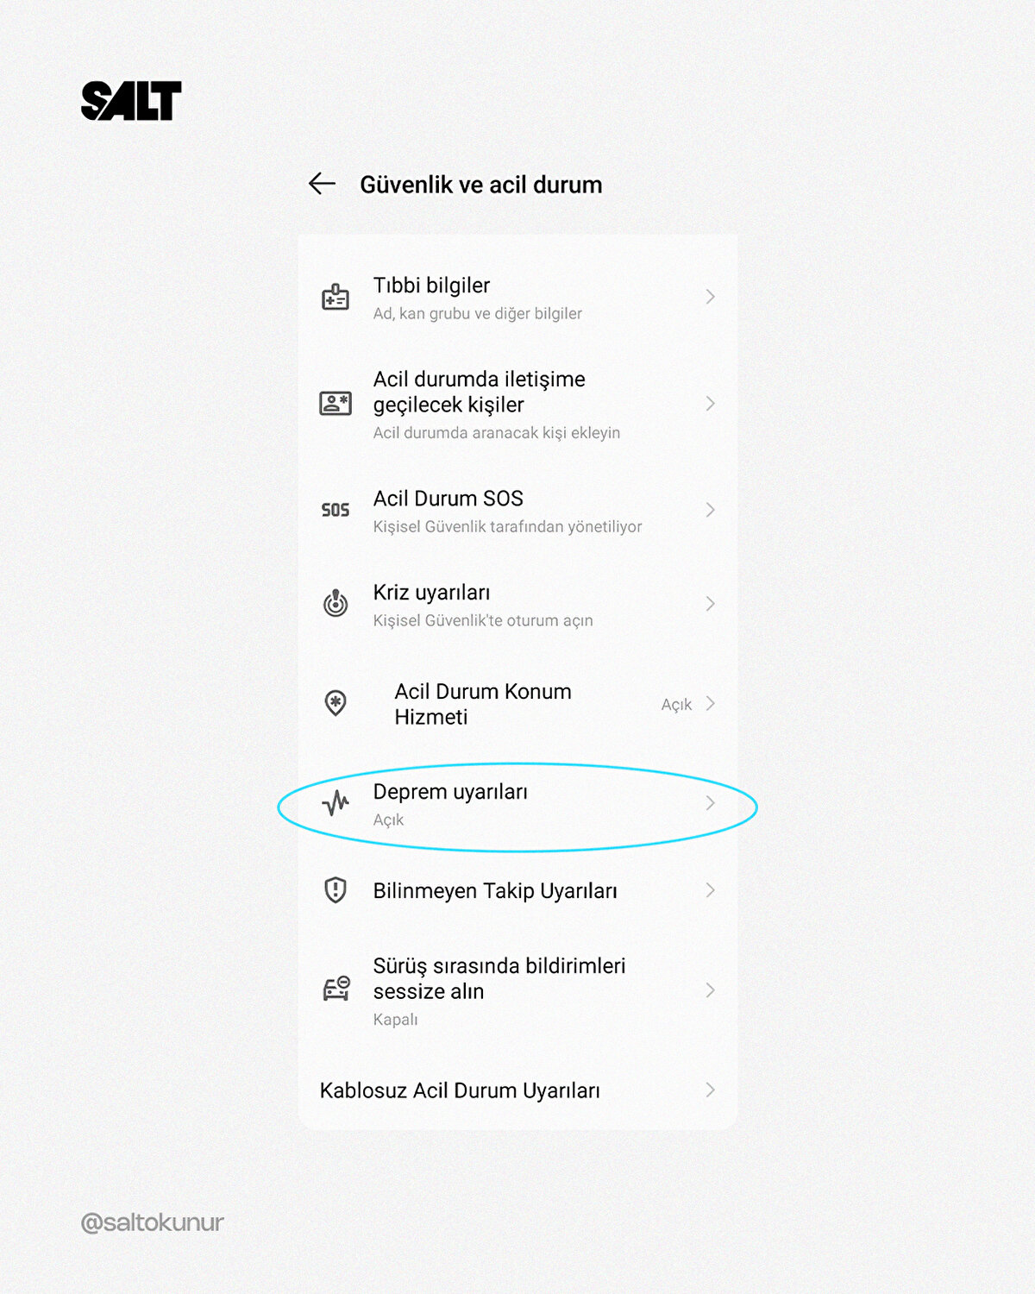Screen dimensions: 1035x1294
Task: Tap the back arrow icon
Action: (x=322, y=184)
